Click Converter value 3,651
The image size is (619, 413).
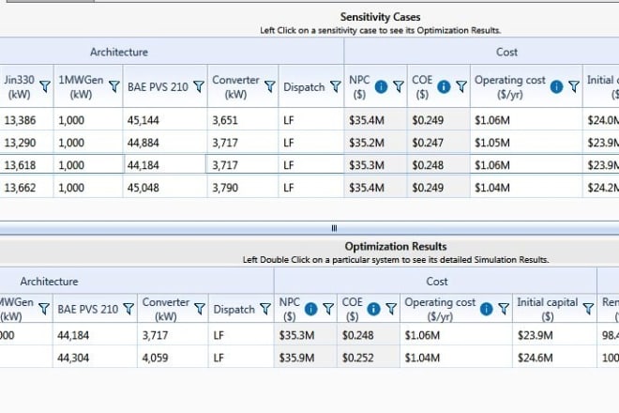click(x=225, y=120)
